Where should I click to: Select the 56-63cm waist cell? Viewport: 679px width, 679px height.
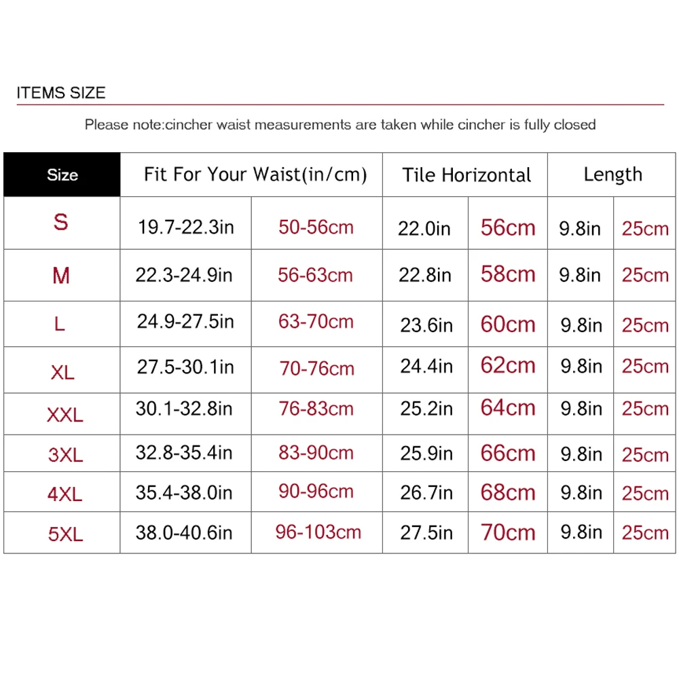point(315,275)
